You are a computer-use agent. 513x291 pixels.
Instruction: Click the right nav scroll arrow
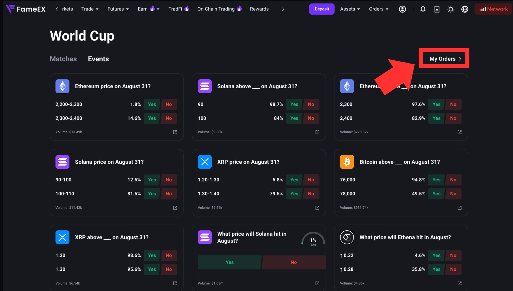[283, 9]
